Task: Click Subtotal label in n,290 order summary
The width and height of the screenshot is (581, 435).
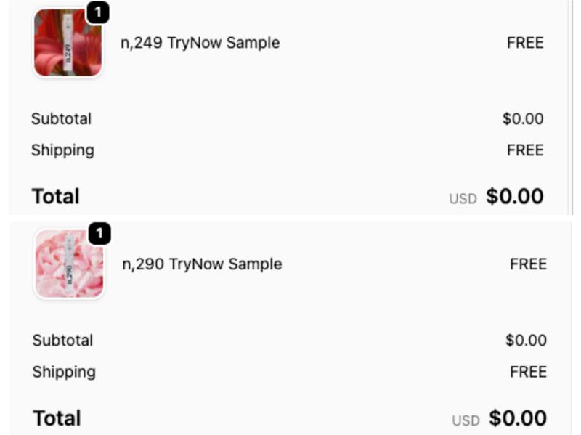Action: [x=62, y=341]
